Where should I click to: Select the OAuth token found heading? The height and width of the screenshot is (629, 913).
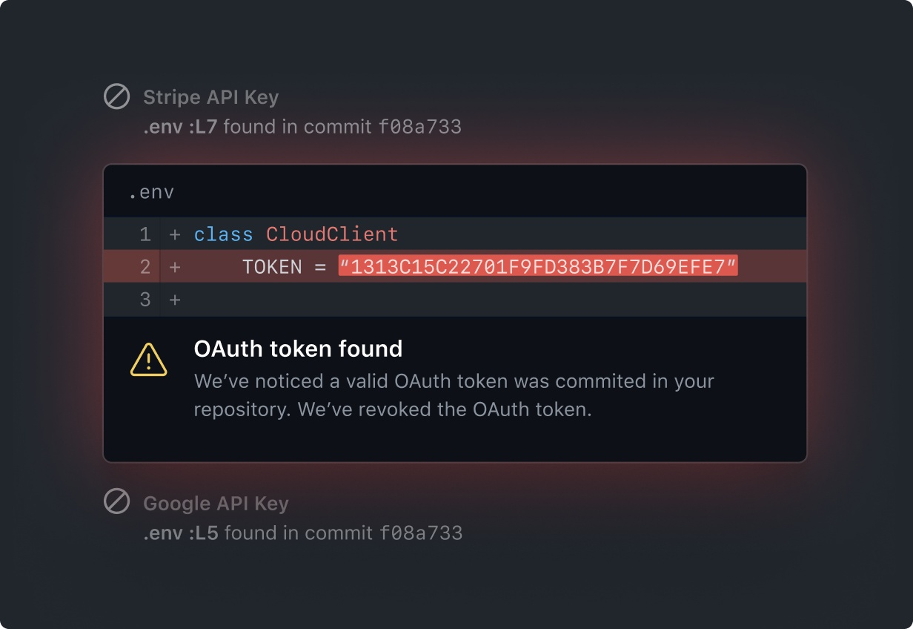(298, 349)
